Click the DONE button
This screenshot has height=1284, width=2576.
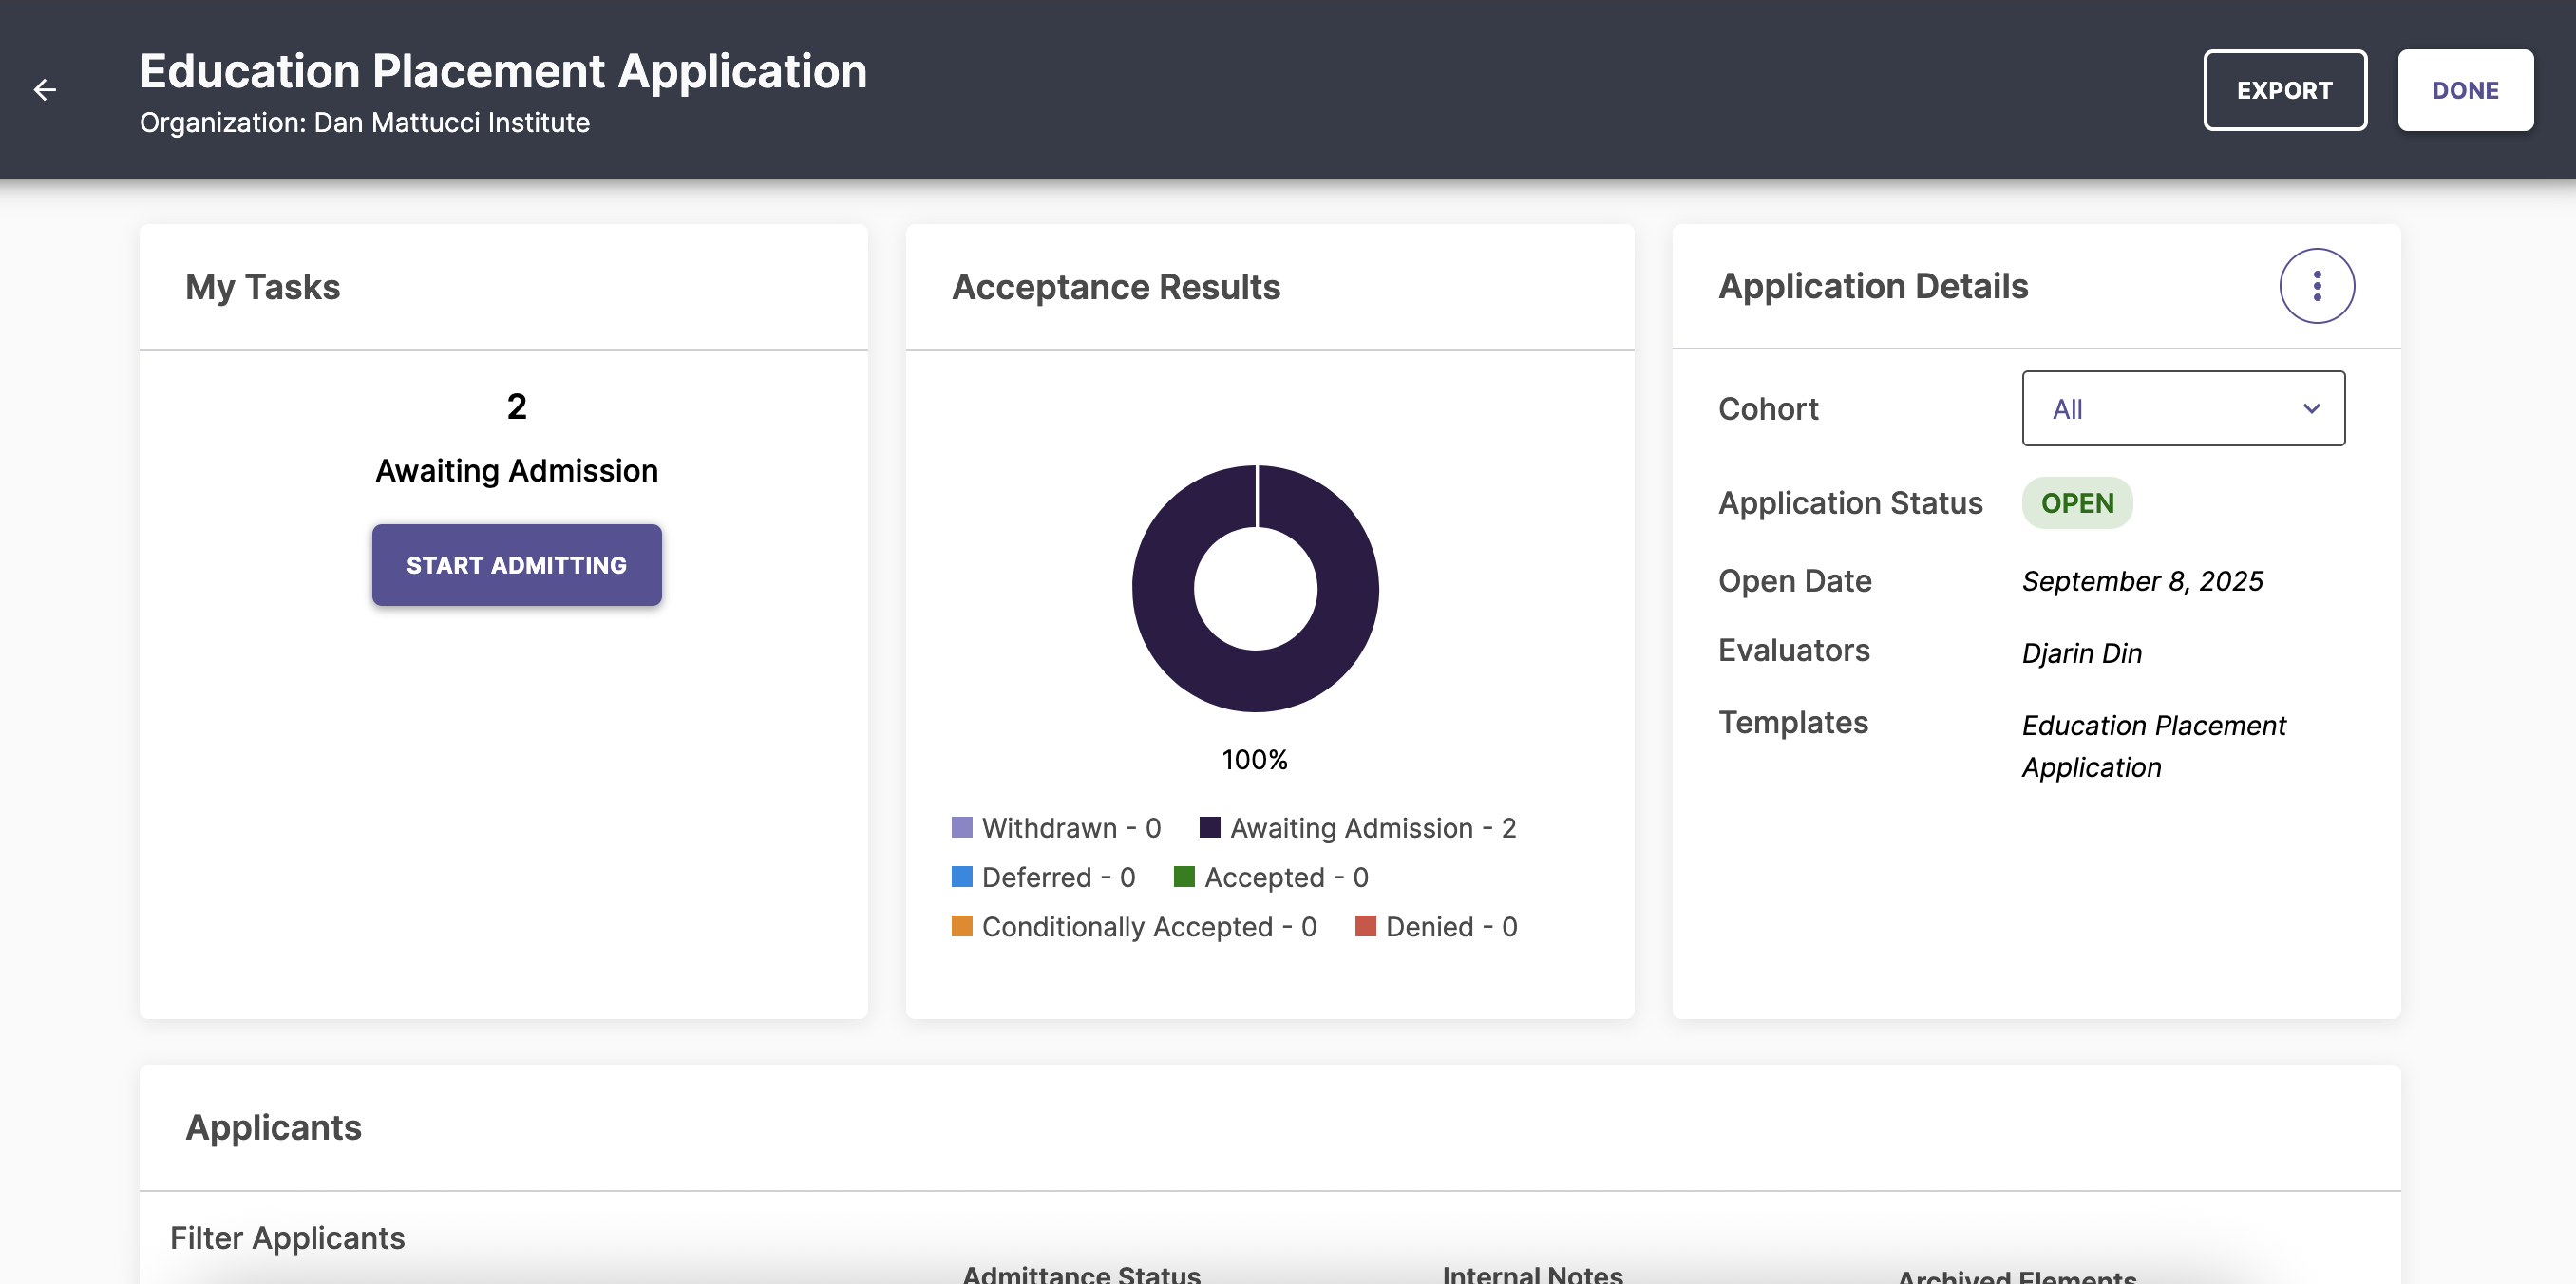point(2465,90)
